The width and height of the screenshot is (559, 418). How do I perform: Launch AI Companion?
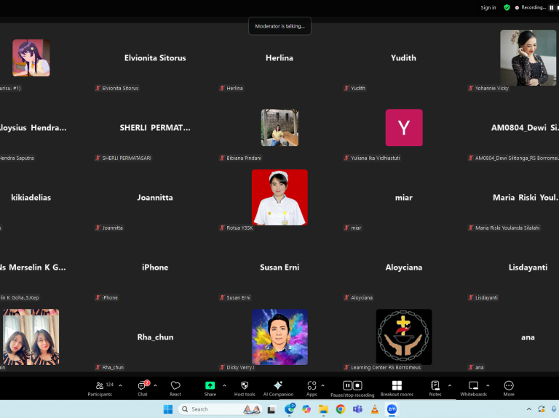pos(278,388)
